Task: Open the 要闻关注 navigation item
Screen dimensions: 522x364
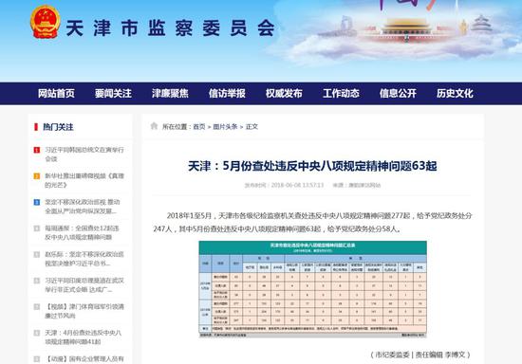Action: pyautogui.click(x=113, y=94)
